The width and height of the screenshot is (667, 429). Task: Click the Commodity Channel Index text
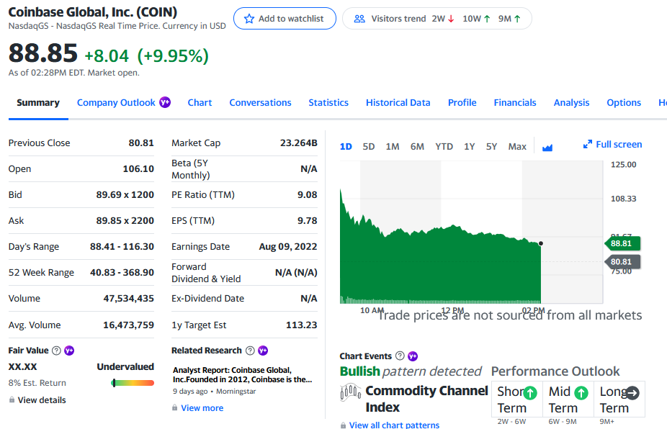pyautogui.click(x=426, y=399)
